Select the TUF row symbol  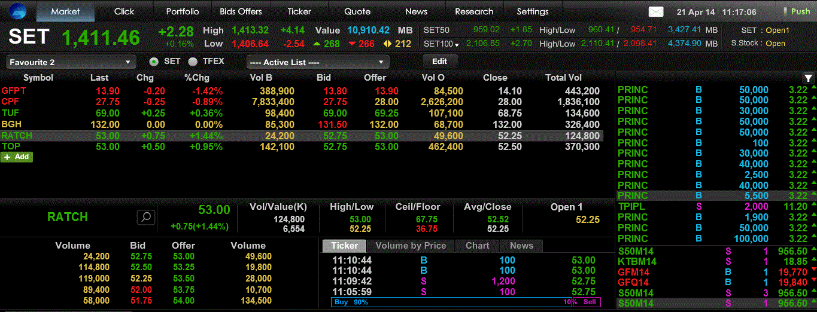[10, 113]
